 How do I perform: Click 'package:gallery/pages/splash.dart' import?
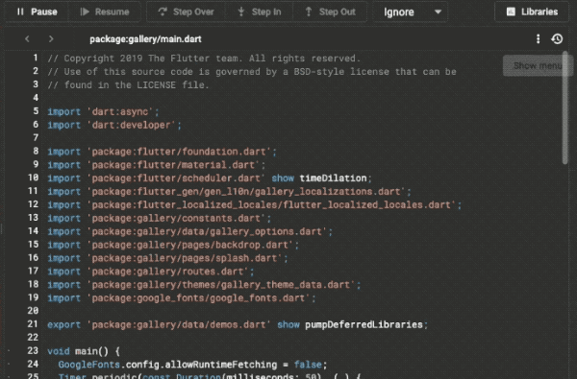[185, 258]
